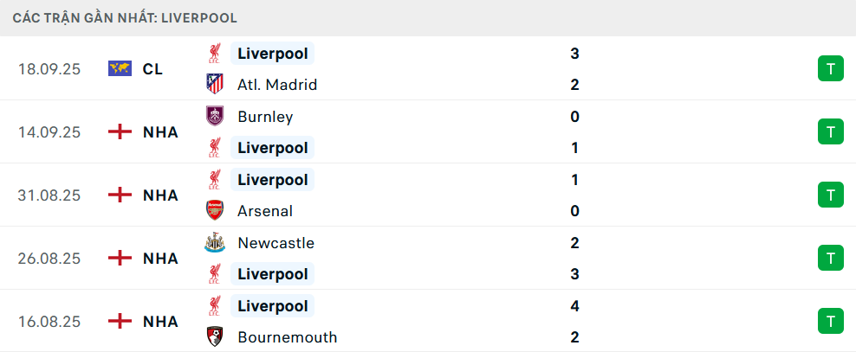The height and width of the screenshot is (352, 856).
Task: Select the Arsenal team name
Action: pyautogui.click(x=265, y=211)
